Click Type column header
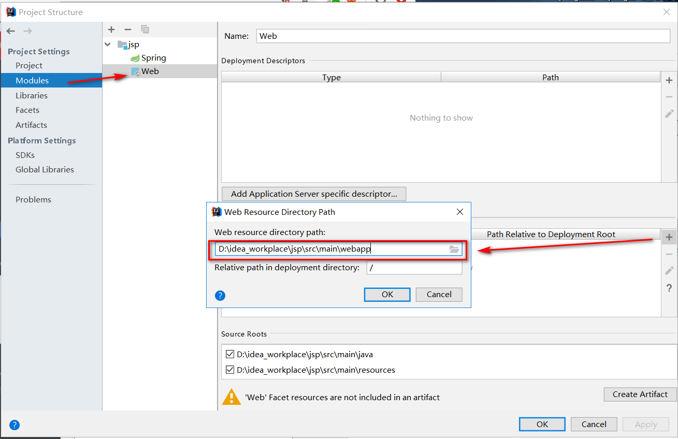 [x=331, y=77]
